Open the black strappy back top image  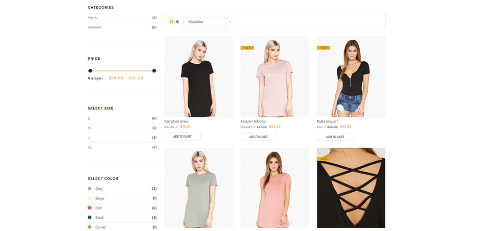351,188
